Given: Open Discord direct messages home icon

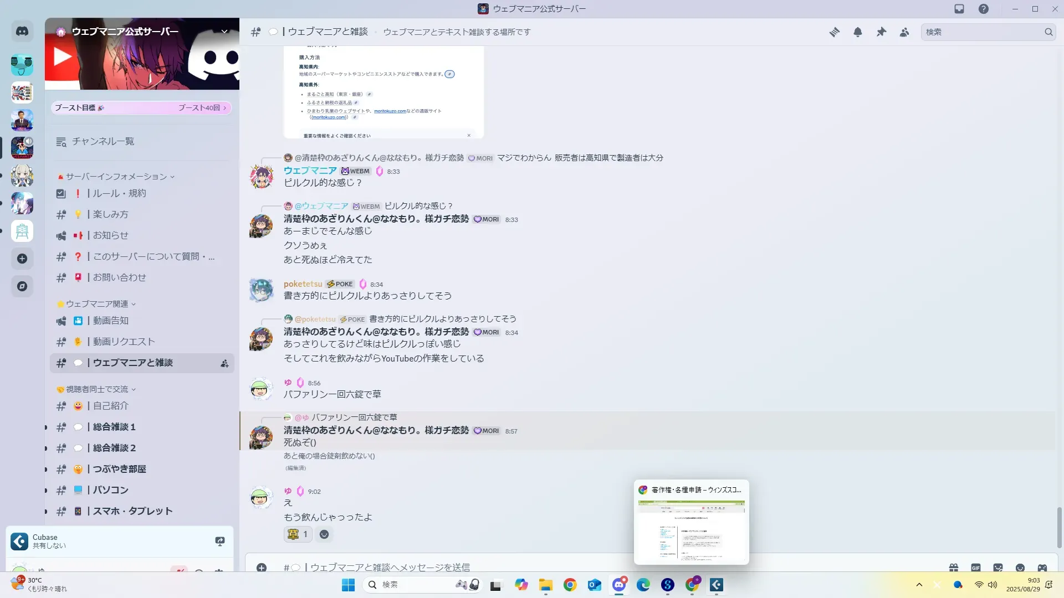Looking at the screenshot, I should click(22, 32).
